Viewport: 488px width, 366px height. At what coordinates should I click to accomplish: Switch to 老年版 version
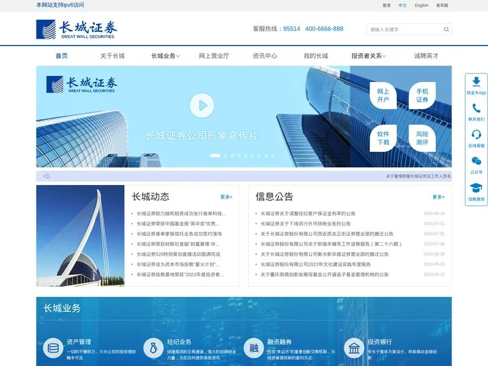pyautogui.click(x=442, y=5)
